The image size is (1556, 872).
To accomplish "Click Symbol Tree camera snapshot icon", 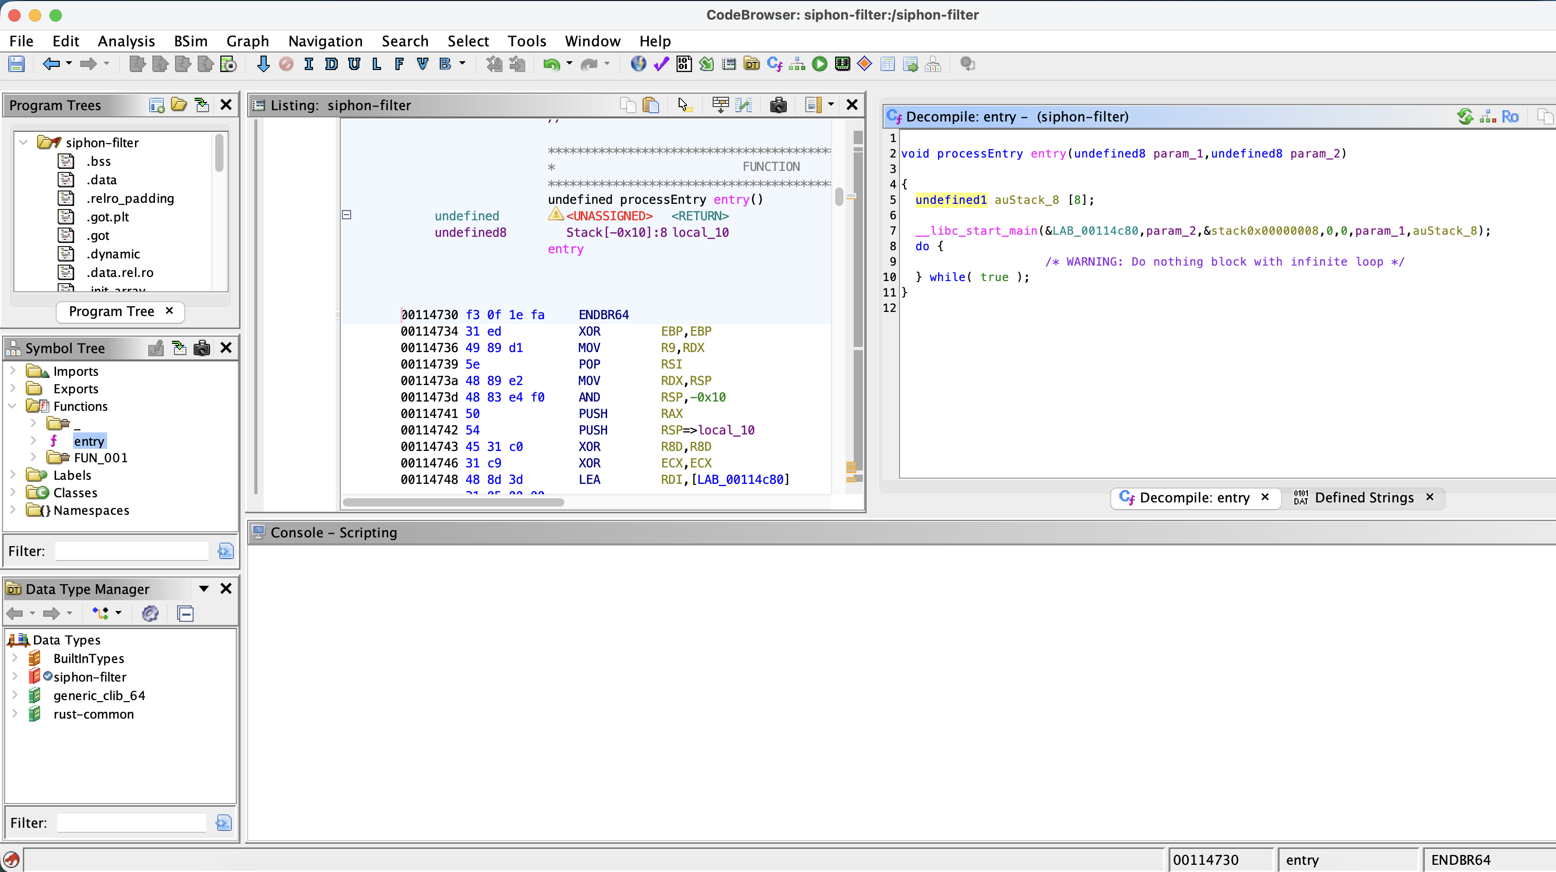I will pos(202,348).
